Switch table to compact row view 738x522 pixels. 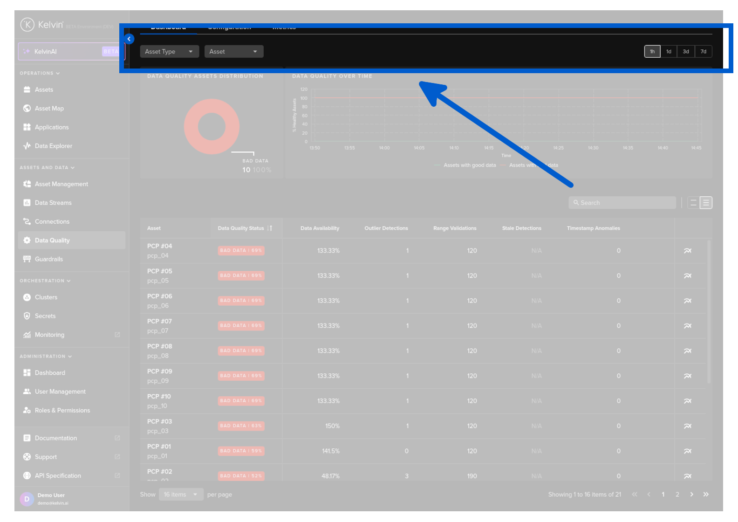coord(693,203)
